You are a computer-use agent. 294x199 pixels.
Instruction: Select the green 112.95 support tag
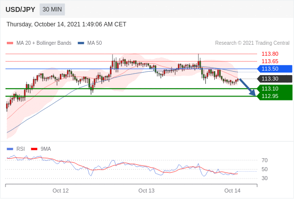pyautogui.click(x=275, y=96)
